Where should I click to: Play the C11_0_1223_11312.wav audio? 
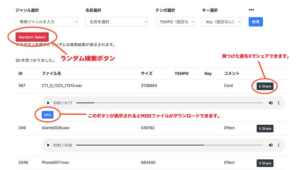click(49, 102)
